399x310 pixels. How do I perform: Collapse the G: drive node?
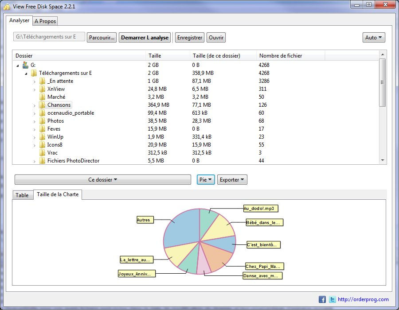18,66
